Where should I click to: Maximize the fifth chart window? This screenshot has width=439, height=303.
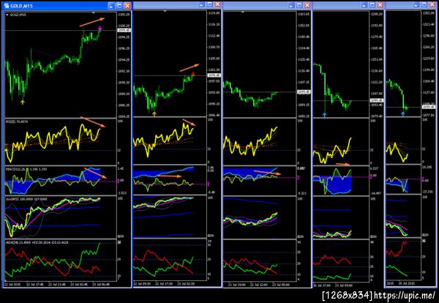424,5
